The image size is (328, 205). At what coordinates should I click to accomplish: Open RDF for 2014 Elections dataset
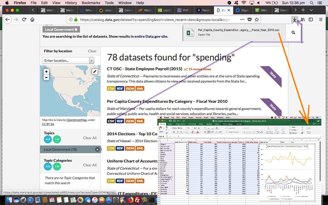[120, 148]
